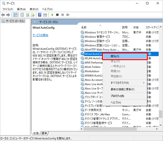Select the デバイス管理ワイヤレス アプリケーション row
The width and height of the screenshot is (163, 141).
pos(120,119)
